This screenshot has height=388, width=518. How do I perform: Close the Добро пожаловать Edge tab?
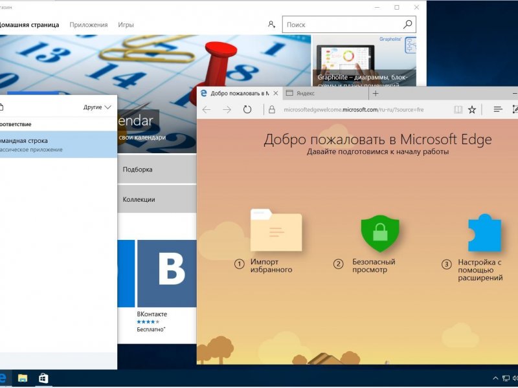(x=276, y=93)
